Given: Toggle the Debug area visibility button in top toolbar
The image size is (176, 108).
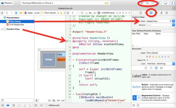Looking at the screenshot, I should 165,3.
